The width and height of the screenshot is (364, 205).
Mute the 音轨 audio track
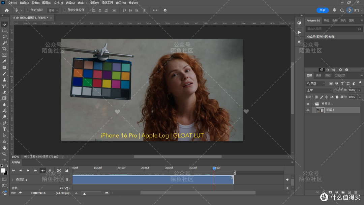(61, 188)
